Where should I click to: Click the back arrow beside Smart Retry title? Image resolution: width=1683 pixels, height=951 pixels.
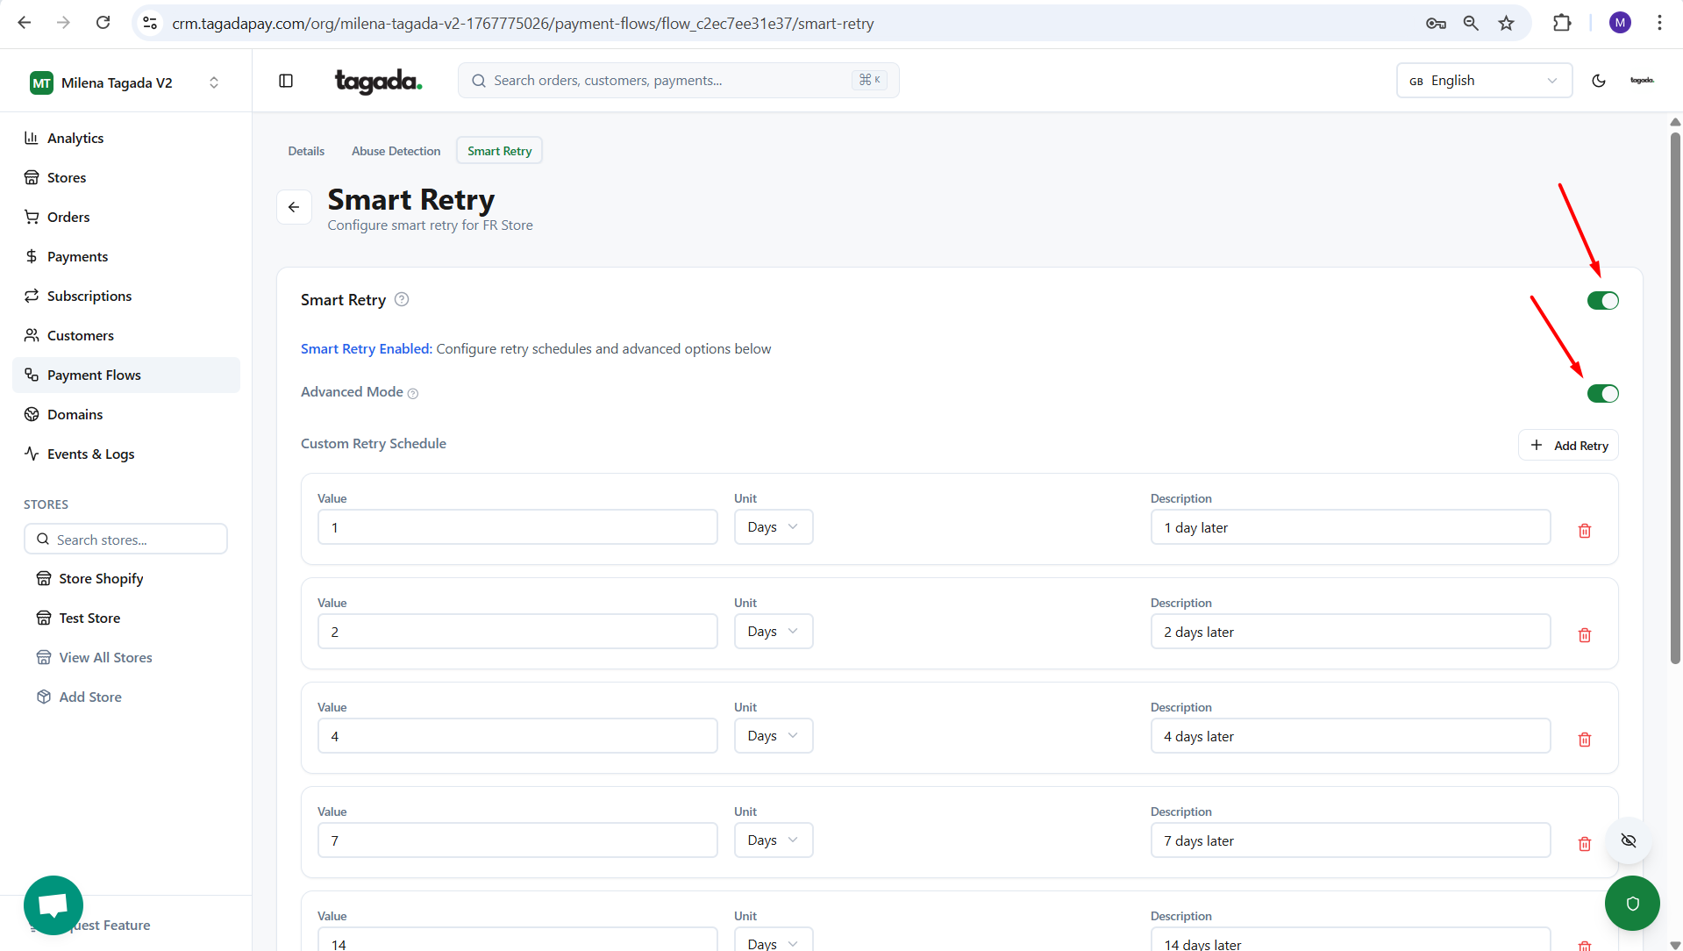point(294,207)
